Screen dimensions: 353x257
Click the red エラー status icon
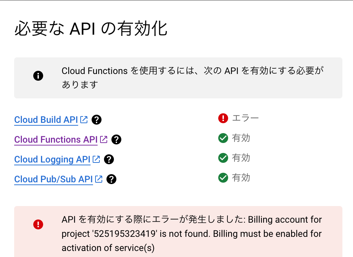[223, 118]
